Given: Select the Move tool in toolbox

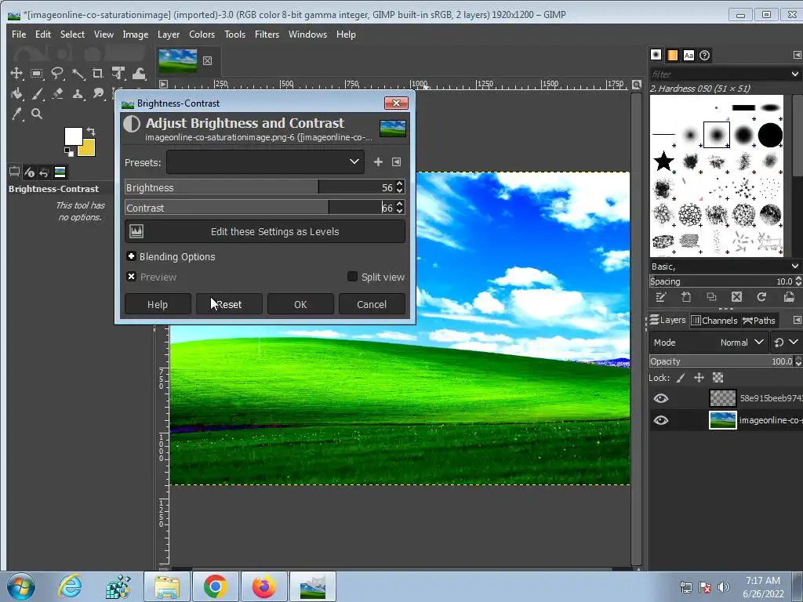Looking at the screenshot, I should [16, 73].
